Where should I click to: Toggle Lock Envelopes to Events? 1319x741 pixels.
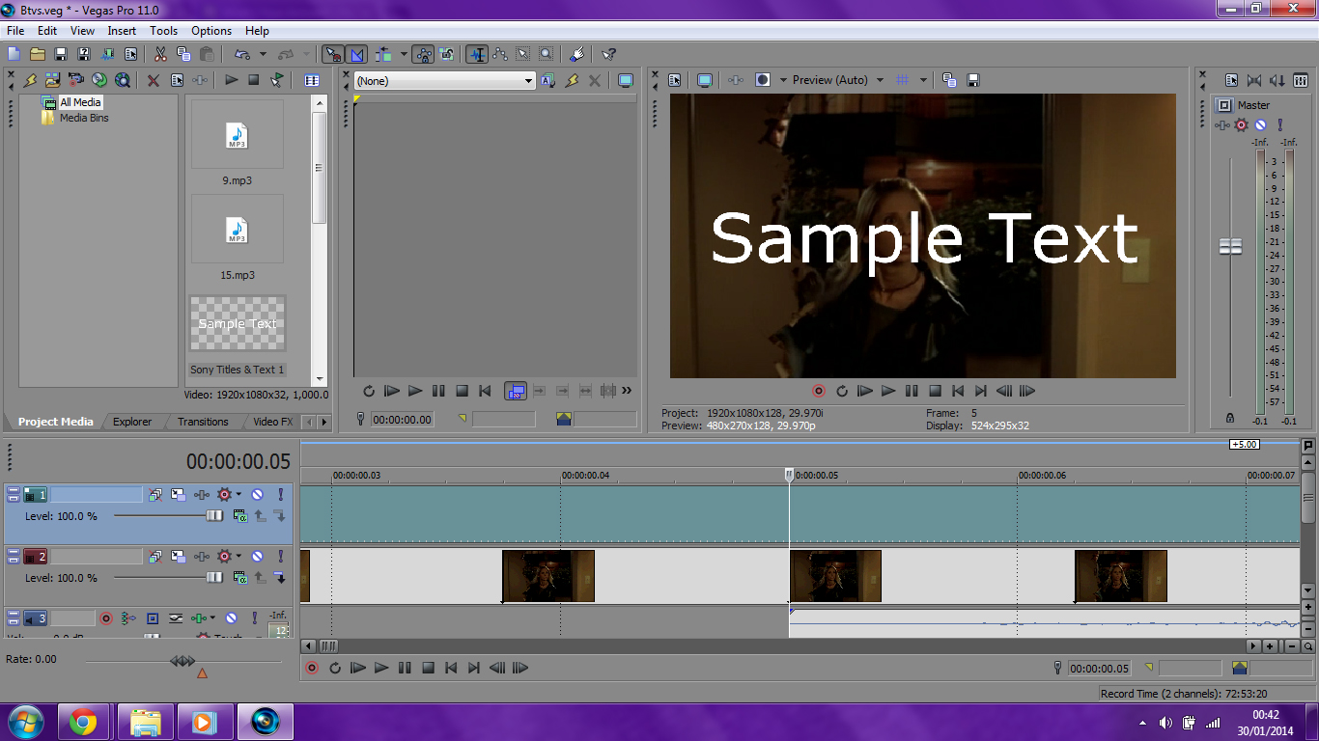click(423, 54)
